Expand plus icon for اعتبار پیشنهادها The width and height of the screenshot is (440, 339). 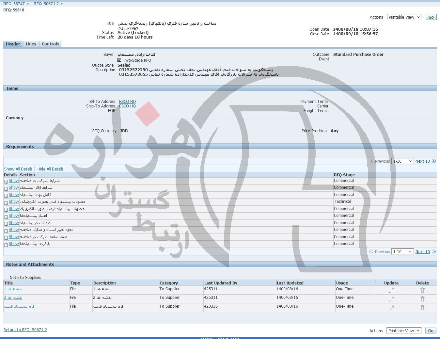[x=6, y=217]
